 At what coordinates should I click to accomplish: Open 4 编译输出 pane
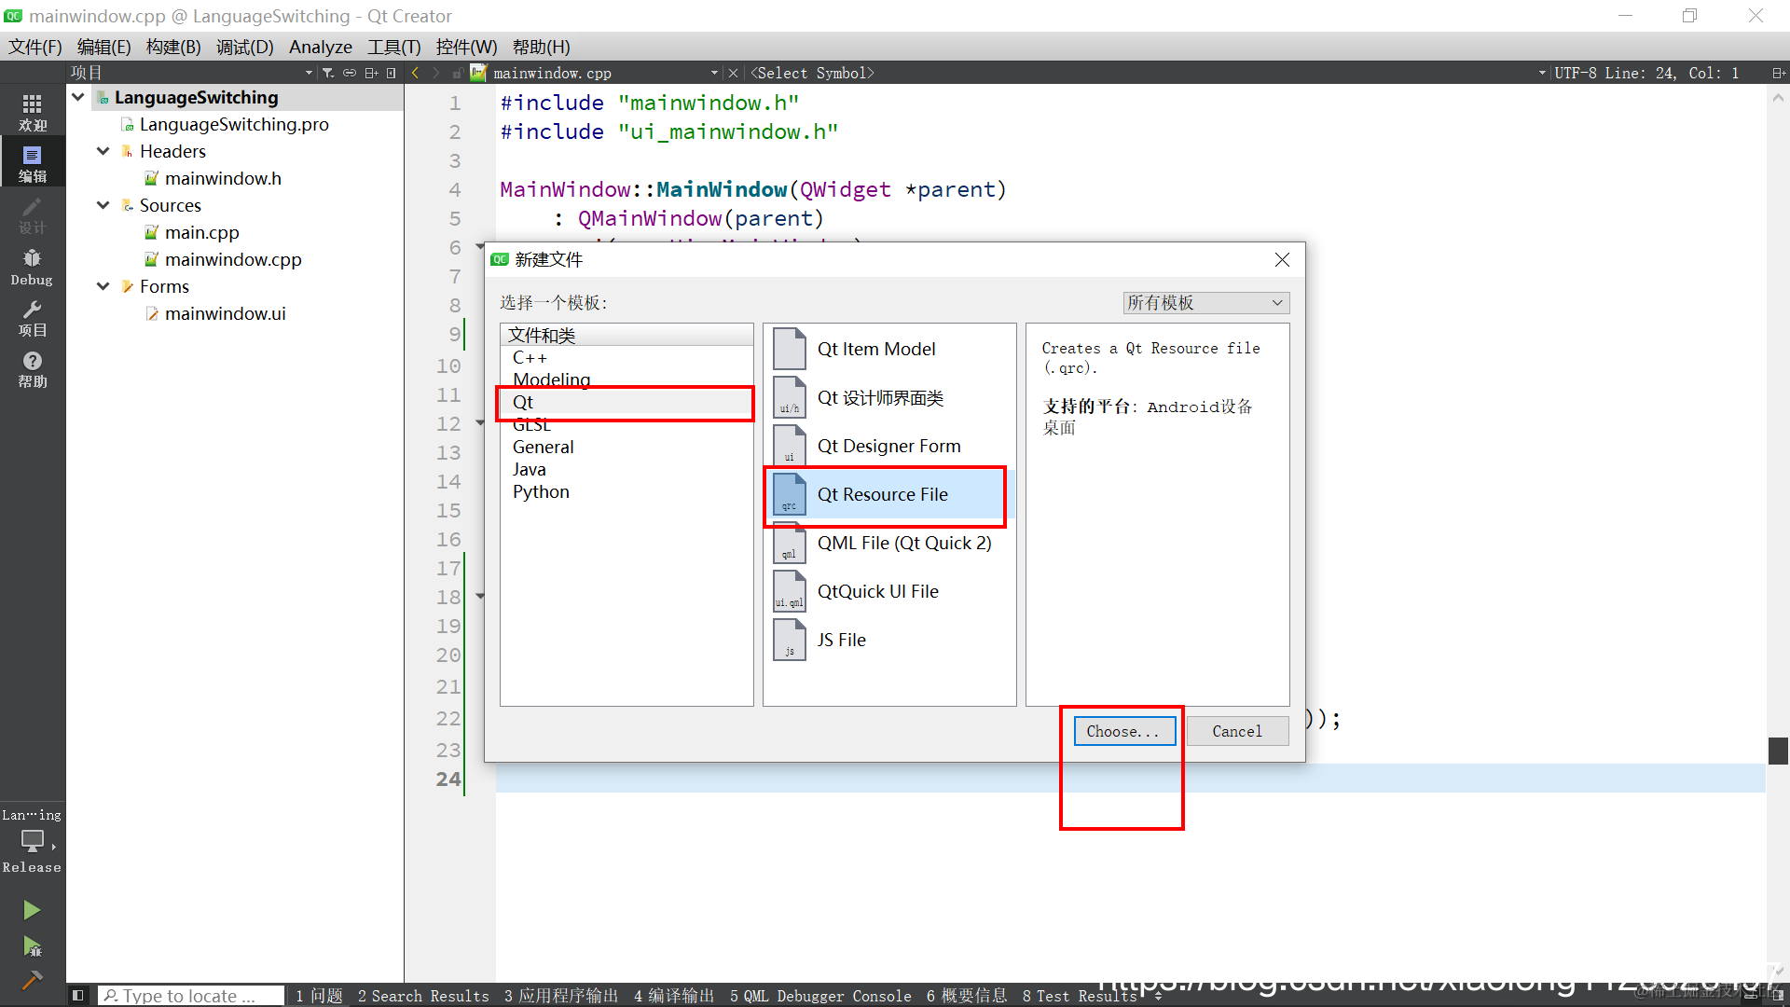coord(674,996)
